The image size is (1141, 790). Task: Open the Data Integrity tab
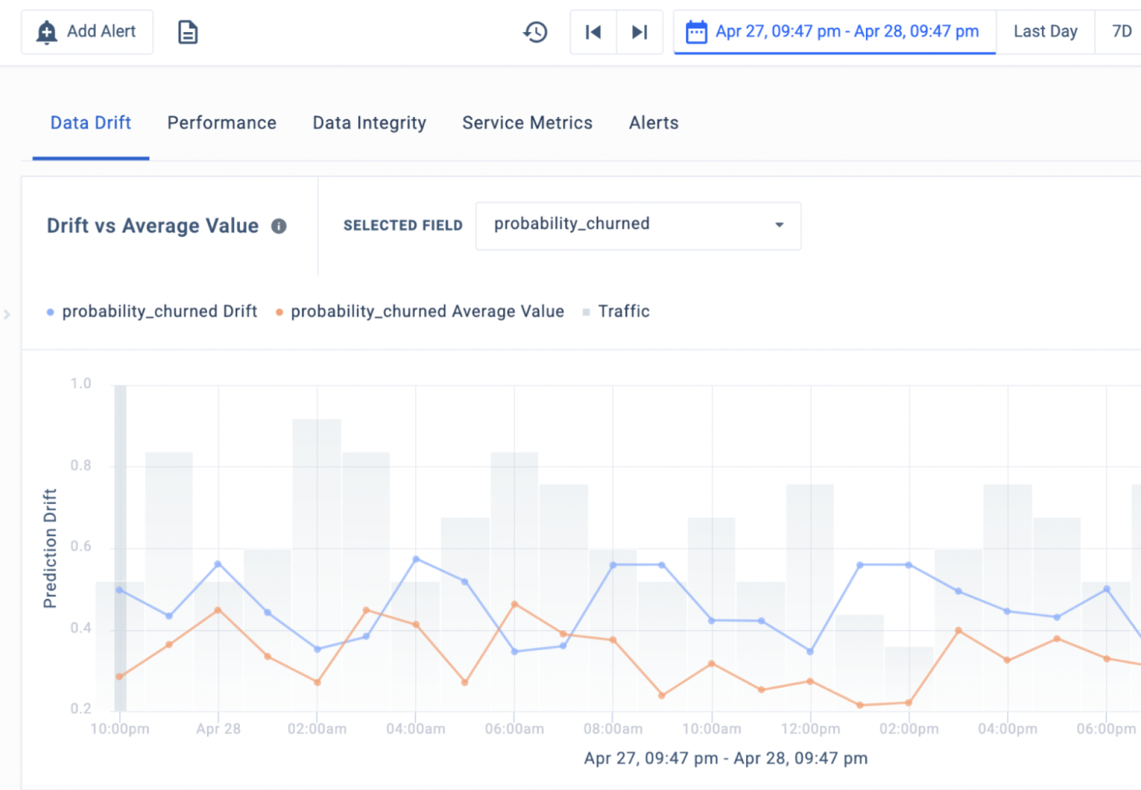click(x=369, y=123)
